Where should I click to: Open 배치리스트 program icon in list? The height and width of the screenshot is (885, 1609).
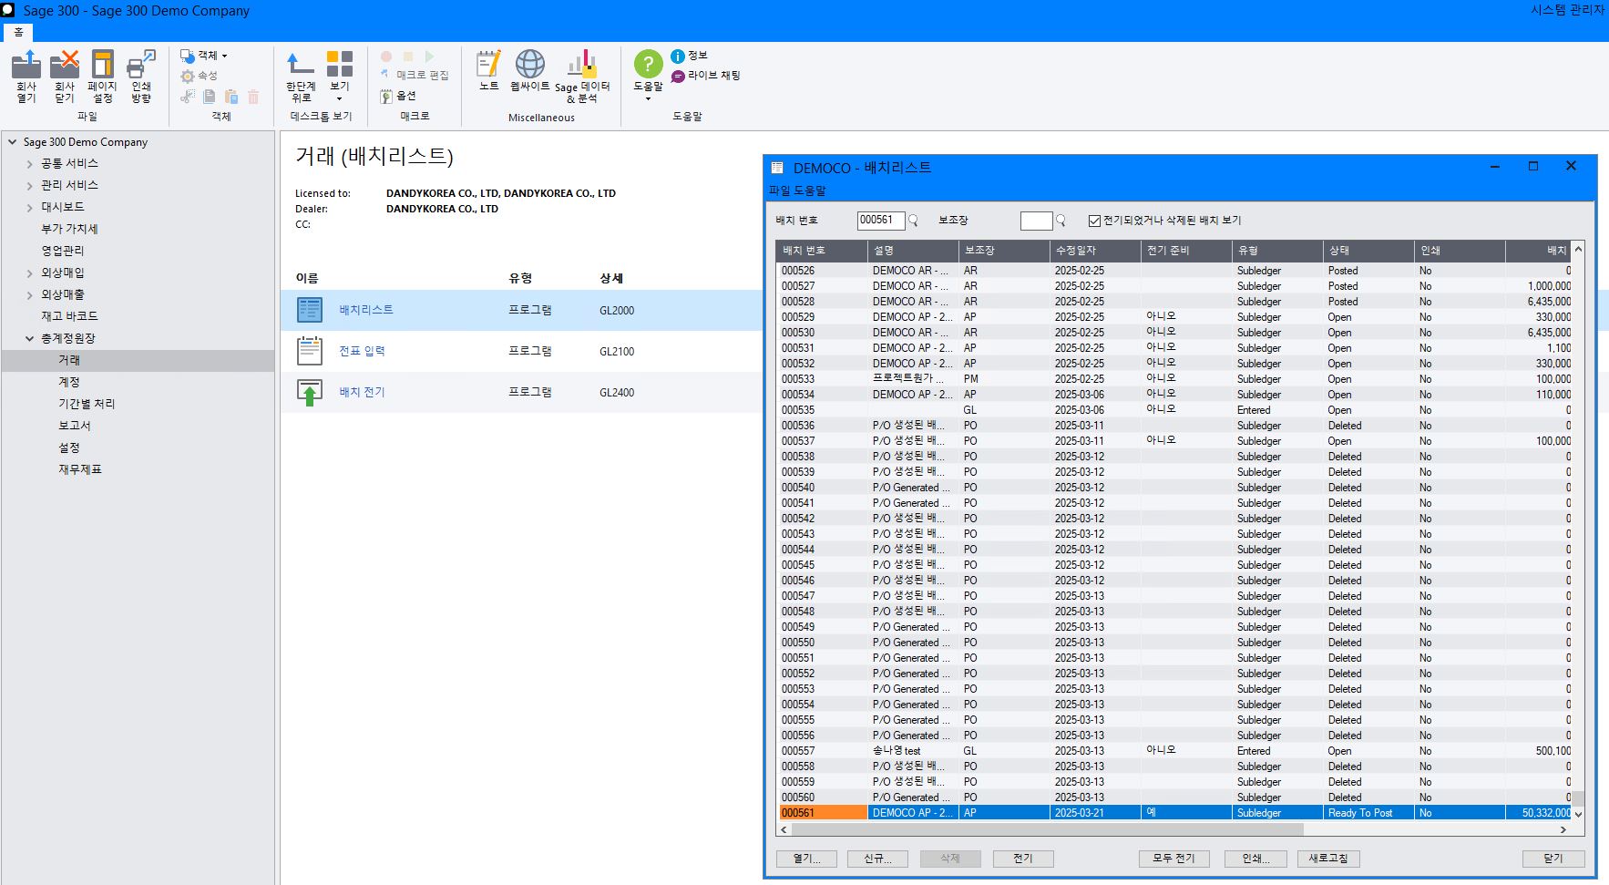click(310, 310)
